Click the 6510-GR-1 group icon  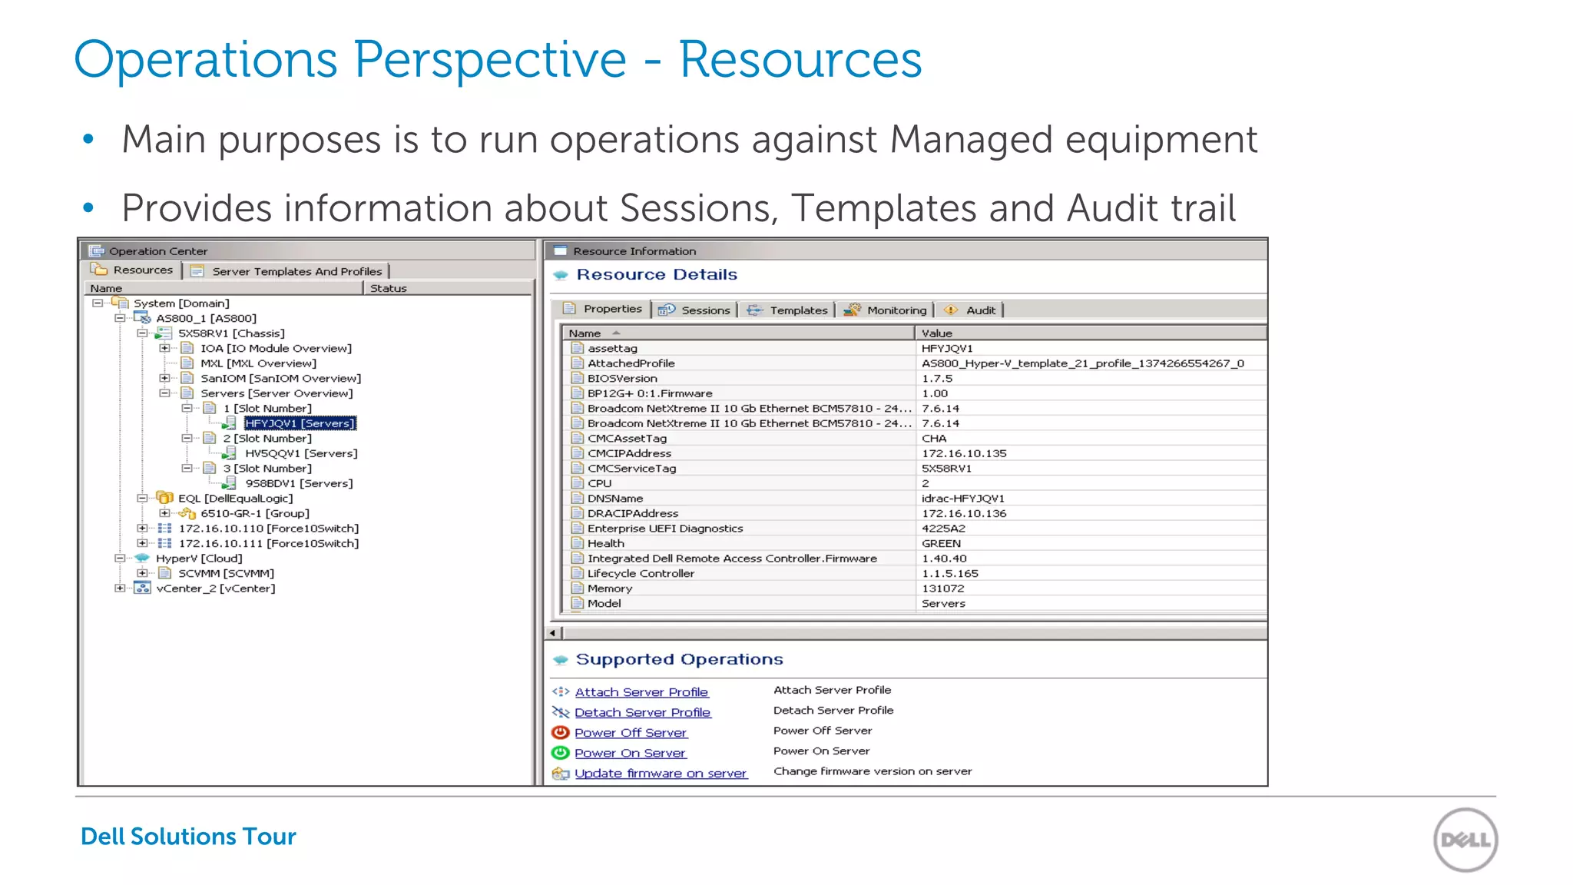coord(187,513)
